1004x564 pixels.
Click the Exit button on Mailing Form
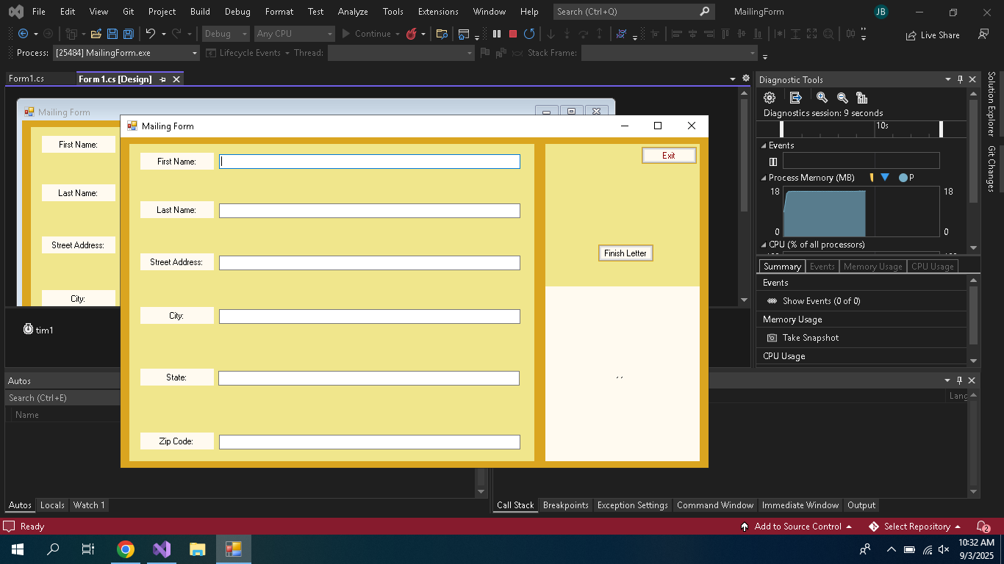click(x=668, y=156)
